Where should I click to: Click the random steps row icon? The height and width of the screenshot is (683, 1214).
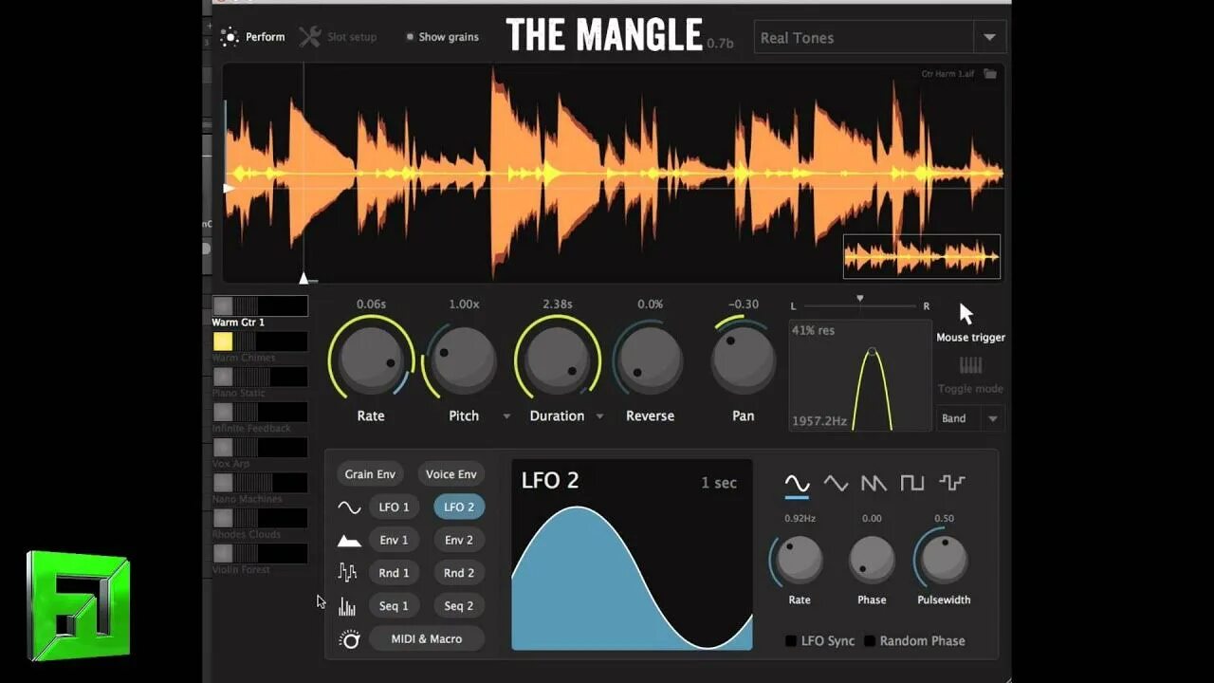[x=348, y=572]
